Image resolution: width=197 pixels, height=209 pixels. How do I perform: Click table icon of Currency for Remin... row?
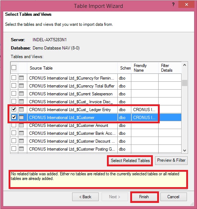click(x=21, y=78)
